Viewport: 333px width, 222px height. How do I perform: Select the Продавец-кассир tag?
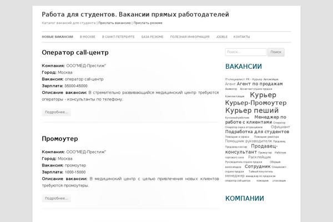click(236, 147)
